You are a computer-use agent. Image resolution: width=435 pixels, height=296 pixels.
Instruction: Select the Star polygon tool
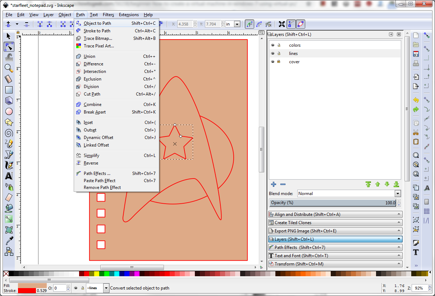(x=9, y=122)
